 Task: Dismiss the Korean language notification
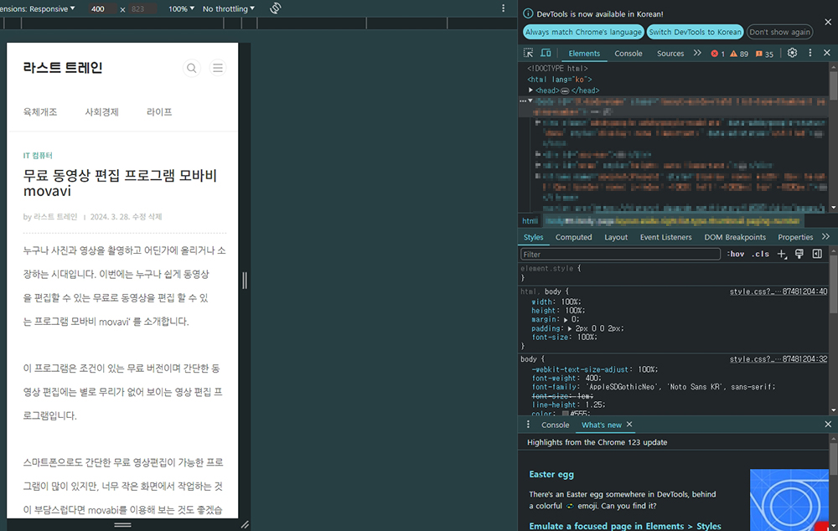[x=828, y=22]
